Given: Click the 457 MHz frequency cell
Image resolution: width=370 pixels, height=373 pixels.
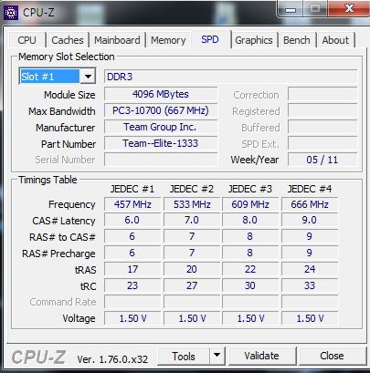Looking at the screenshot, I should tap(132, 204).
